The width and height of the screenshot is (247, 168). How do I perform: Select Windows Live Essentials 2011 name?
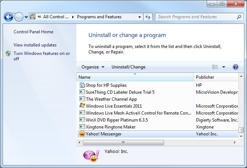(x=114, y=106)
